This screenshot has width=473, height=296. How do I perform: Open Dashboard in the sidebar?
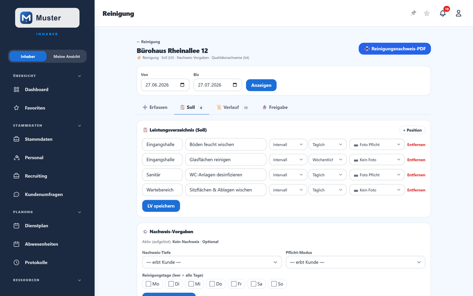(x=47, y=90)
